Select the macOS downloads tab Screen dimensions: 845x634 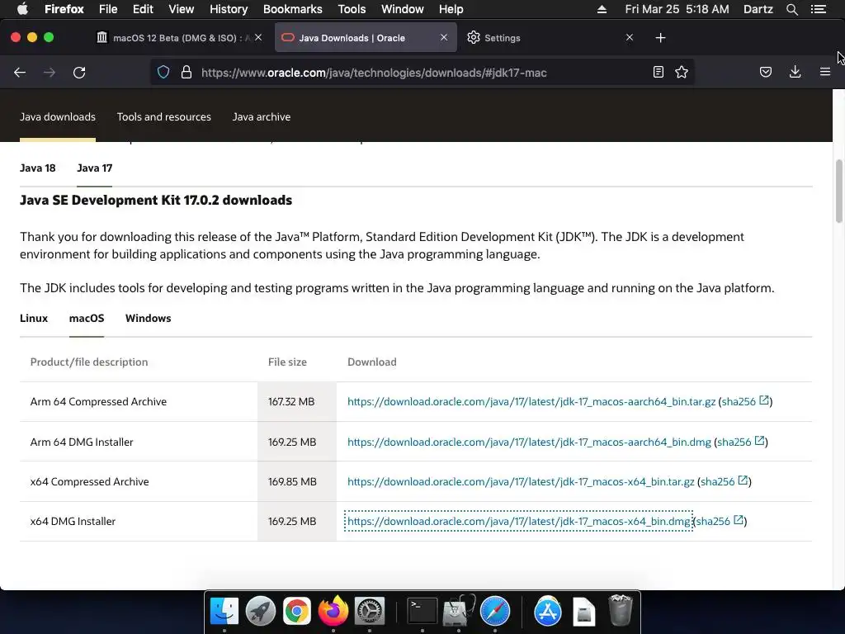[86, 318]
